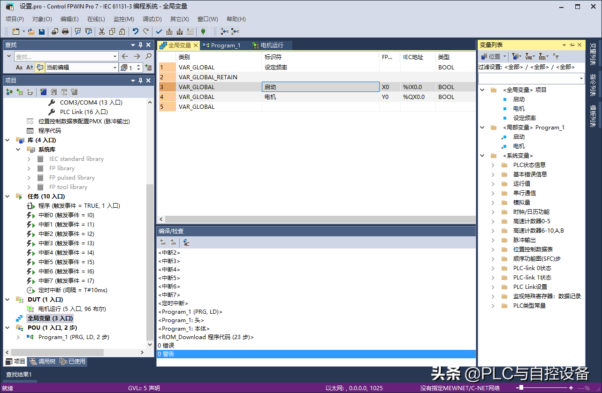
Task: Expand the PLC状态信息 system variable folder
Action: [x=493, y=165]
